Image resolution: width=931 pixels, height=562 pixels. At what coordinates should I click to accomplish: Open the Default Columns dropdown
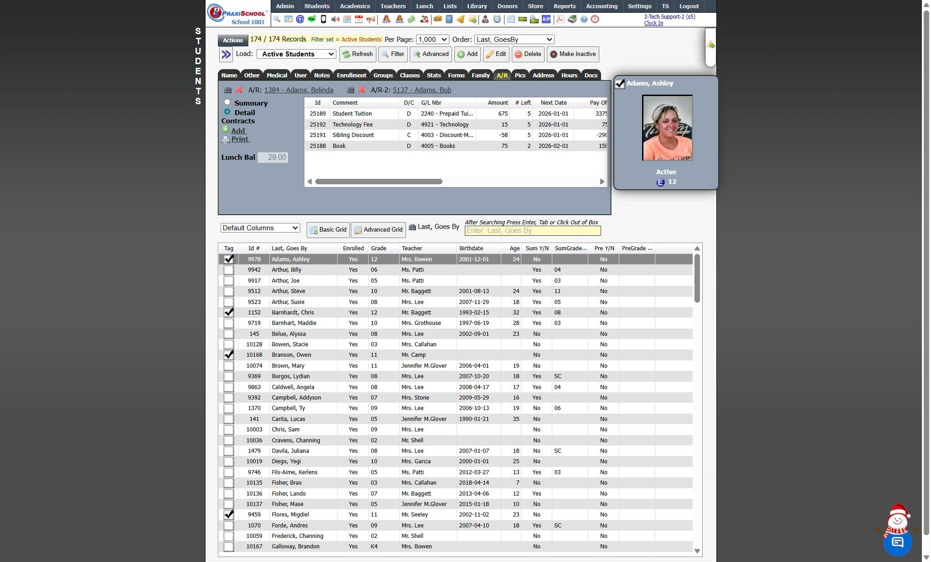point(260,228)
